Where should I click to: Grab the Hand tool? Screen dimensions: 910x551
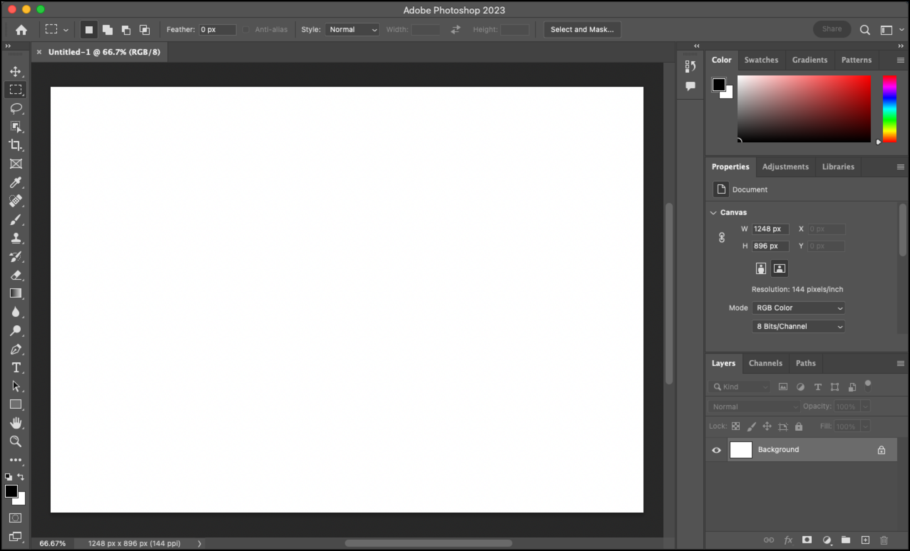16,423
